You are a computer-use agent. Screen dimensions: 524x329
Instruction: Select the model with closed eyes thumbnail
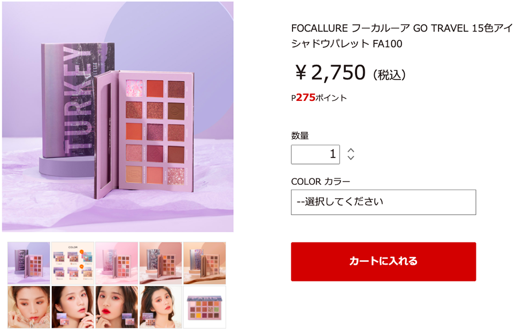click(29, 307)
